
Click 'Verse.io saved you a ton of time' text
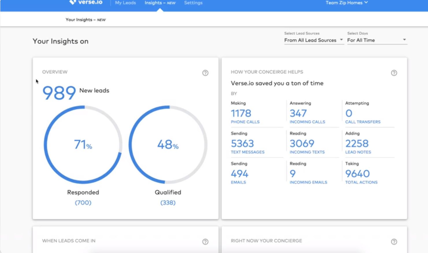277,83
